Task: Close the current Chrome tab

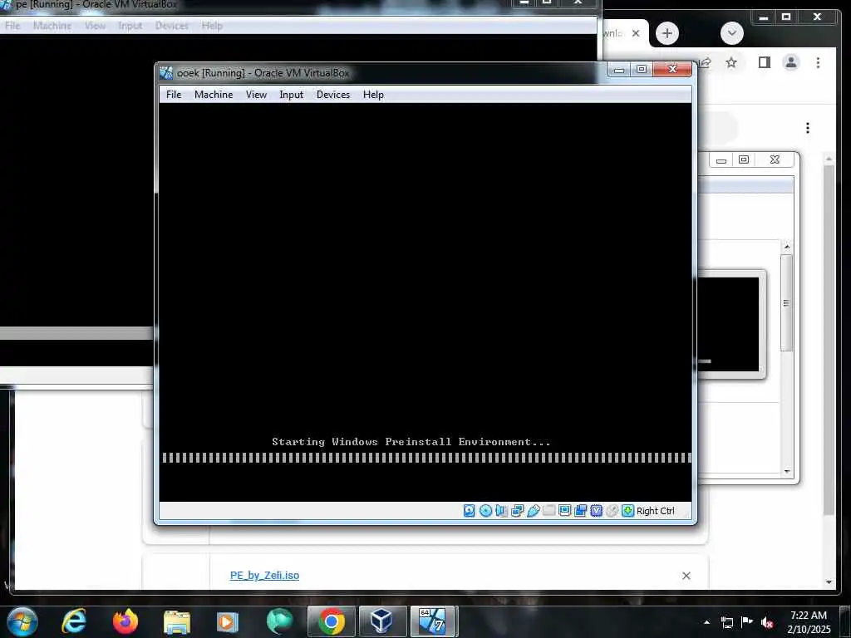Action: (636, 33)
